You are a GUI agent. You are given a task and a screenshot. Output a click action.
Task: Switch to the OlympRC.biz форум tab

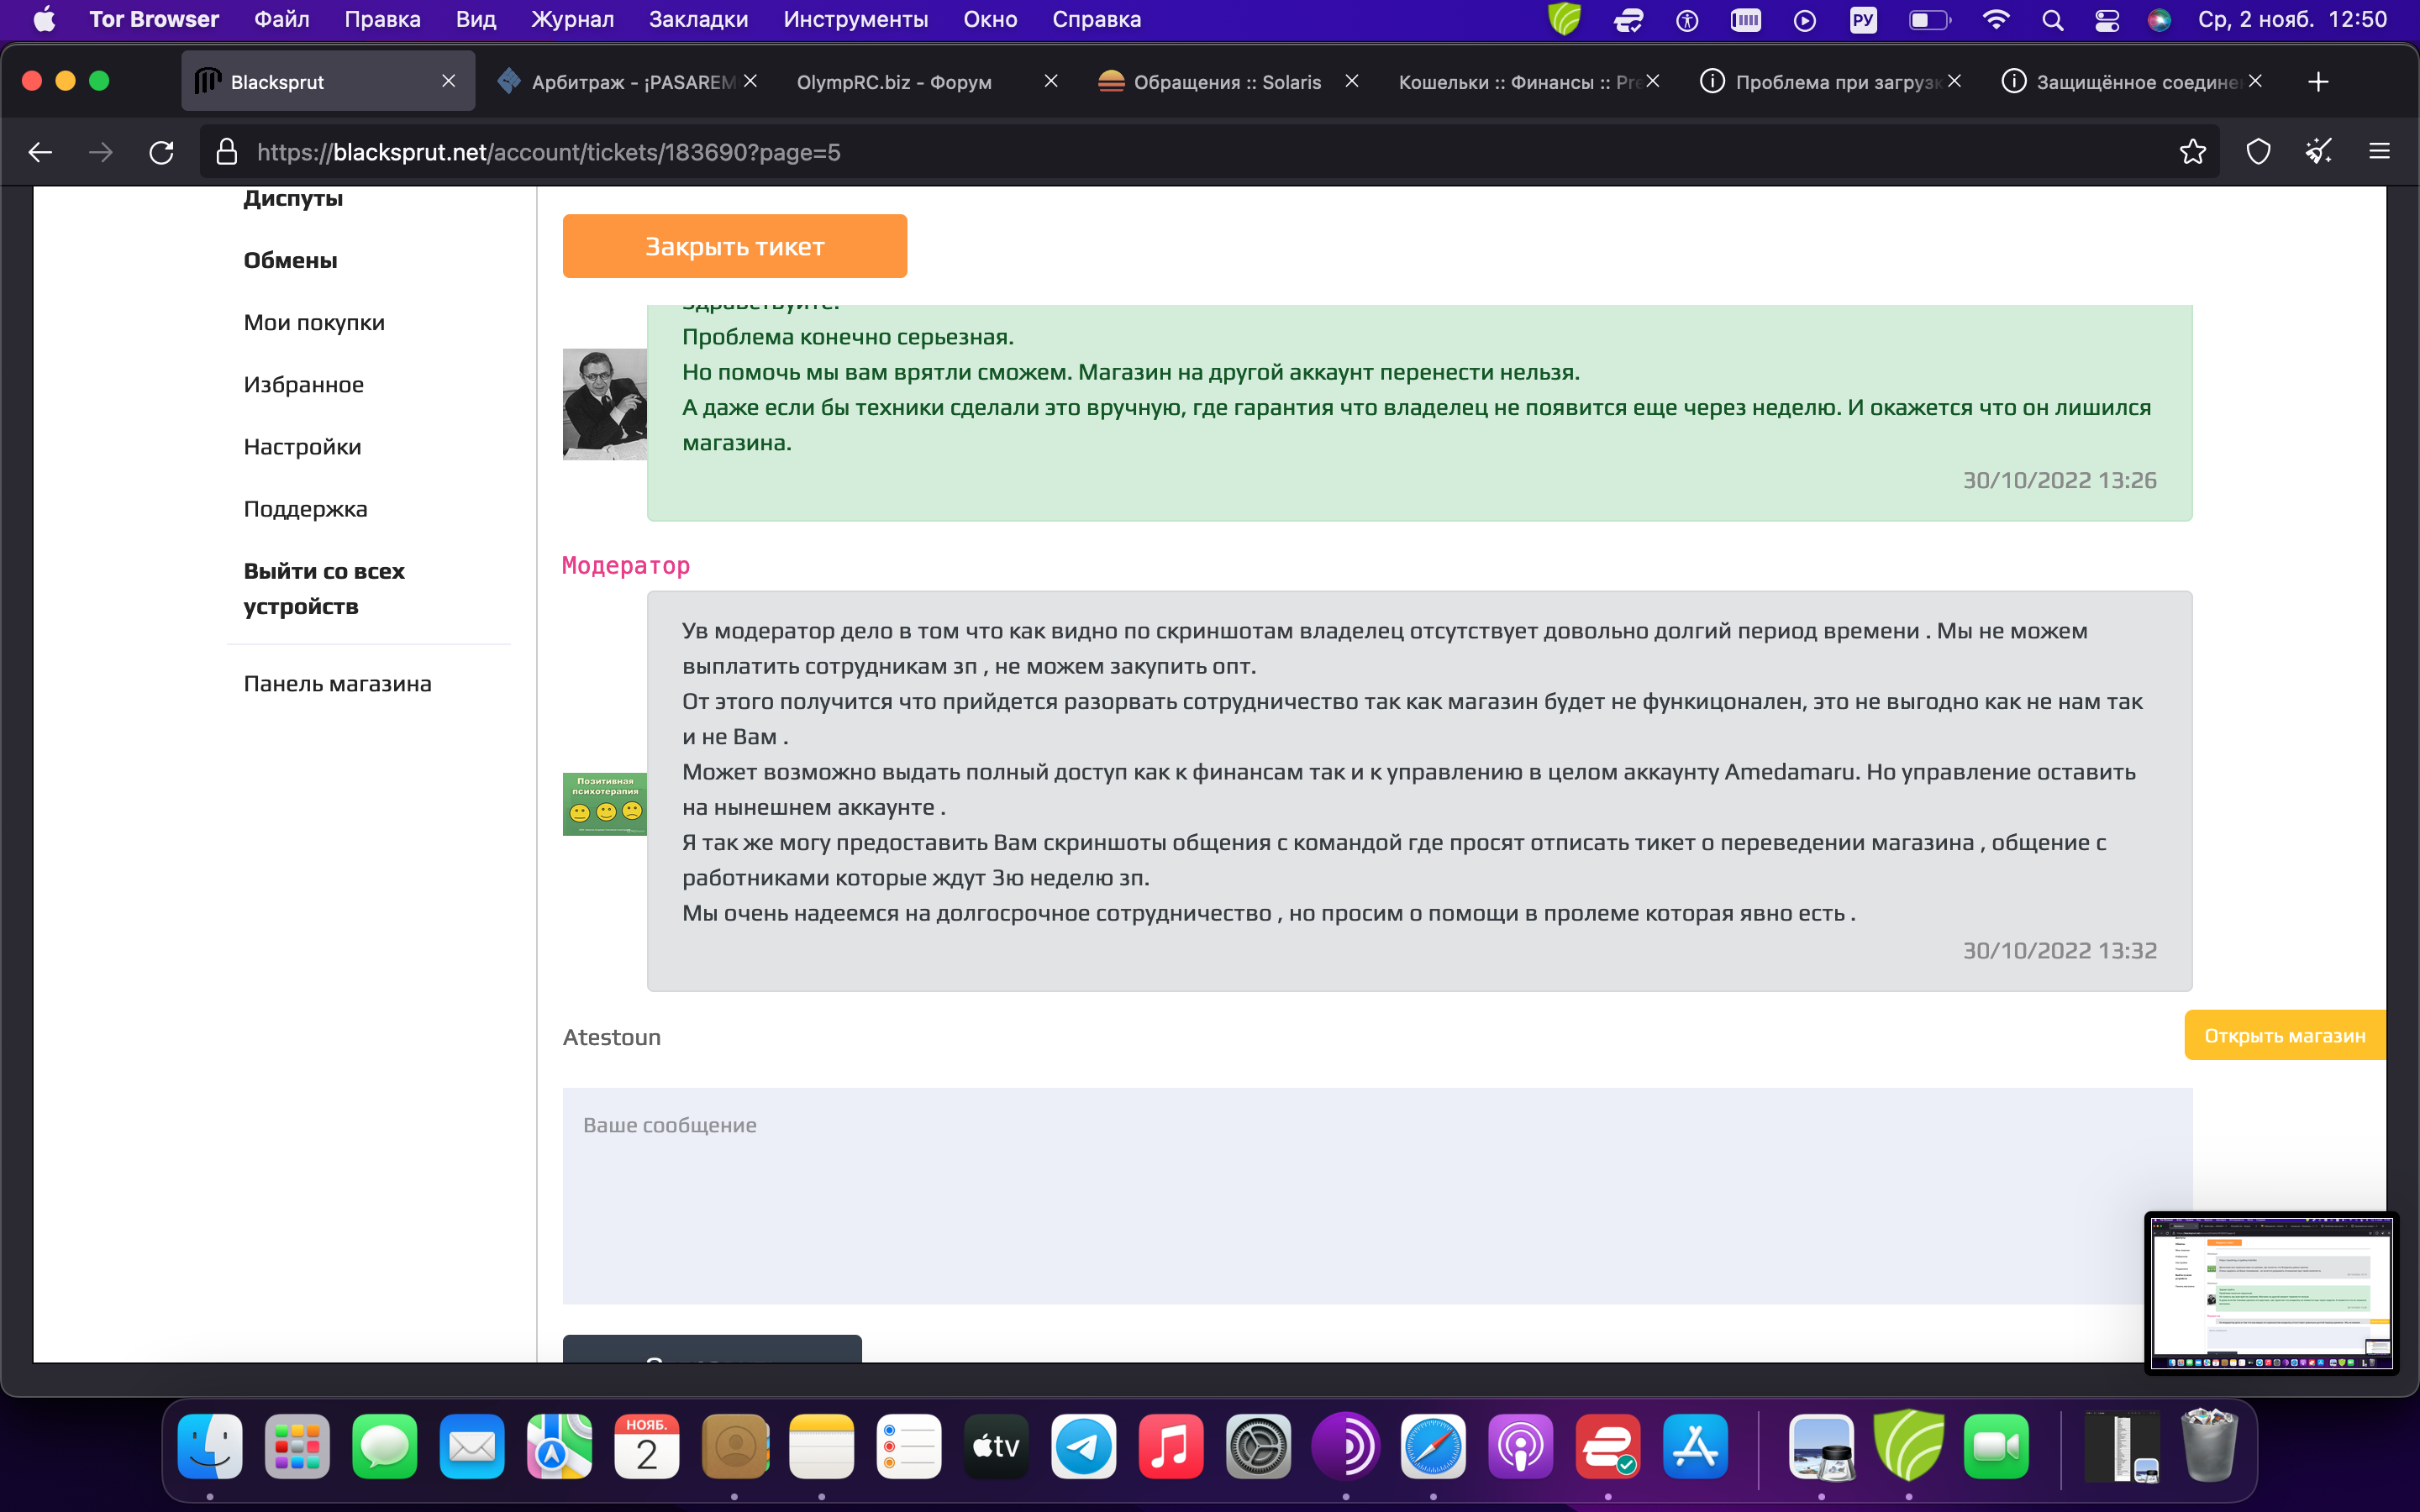894,82
